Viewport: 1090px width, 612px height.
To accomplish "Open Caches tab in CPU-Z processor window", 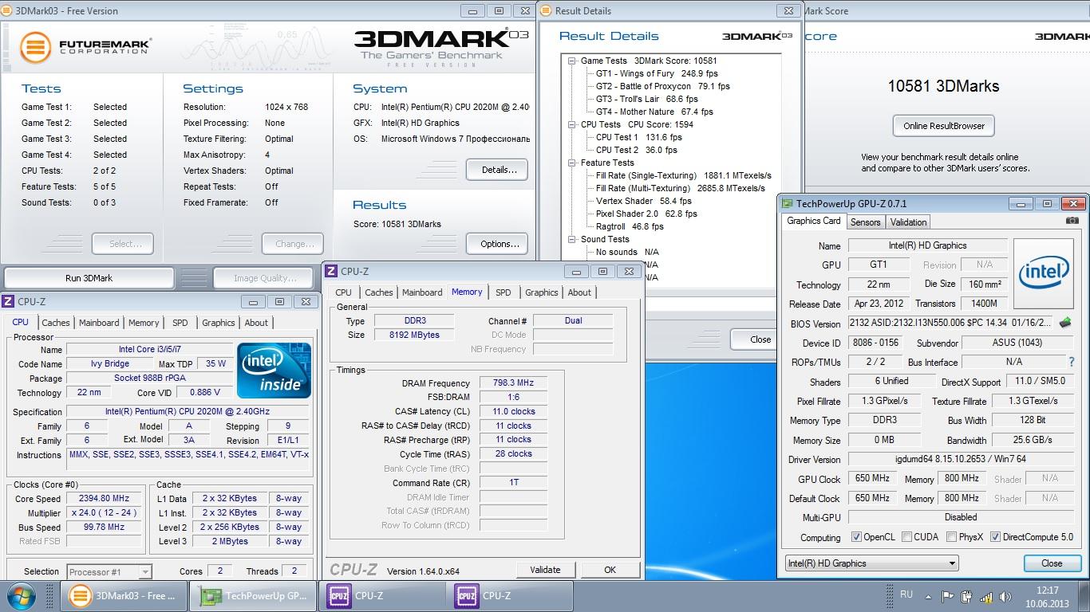I will click(56, 323).
